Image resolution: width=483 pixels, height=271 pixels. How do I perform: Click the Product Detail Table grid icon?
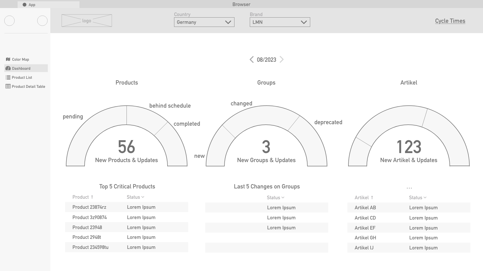click(x=8, y=86)
